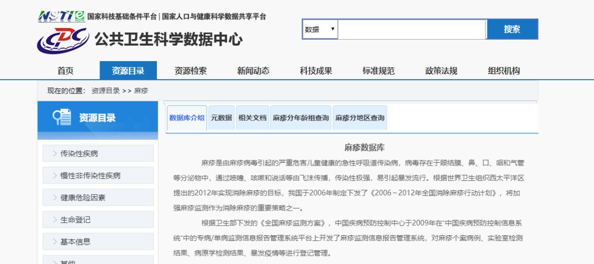Click 国家人口与健康科学数据共享平台 header text
The image size is (594, 264).
click(214, 16)
